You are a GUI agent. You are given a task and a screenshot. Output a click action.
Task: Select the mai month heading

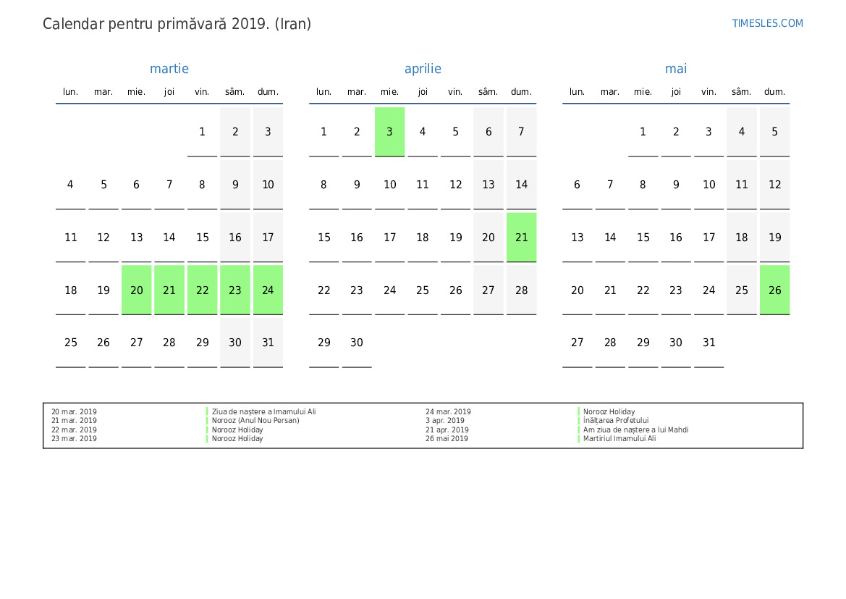coord(676,69)
